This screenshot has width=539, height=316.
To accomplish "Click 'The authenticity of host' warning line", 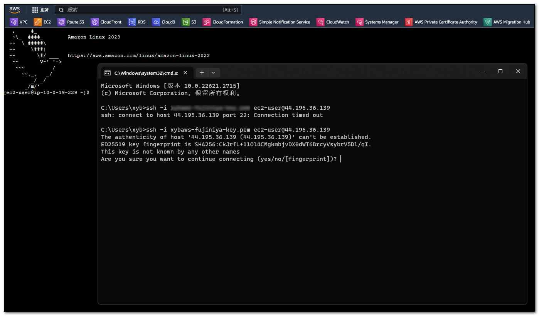I will pos(236,137).
